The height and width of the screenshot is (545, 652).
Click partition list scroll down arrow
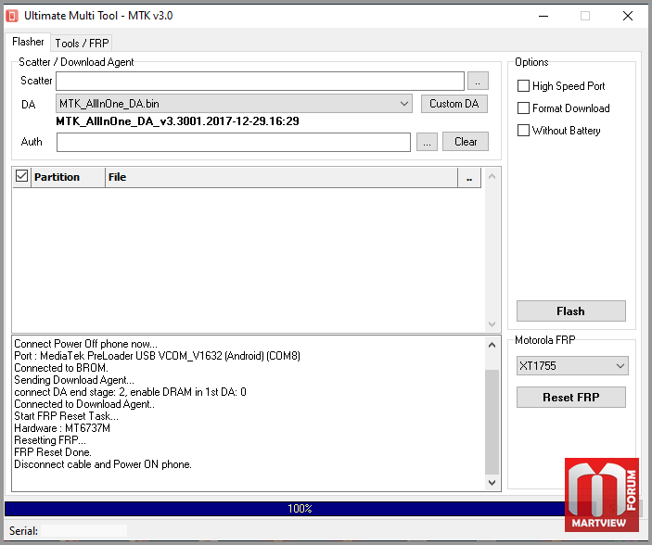[492, 323]
